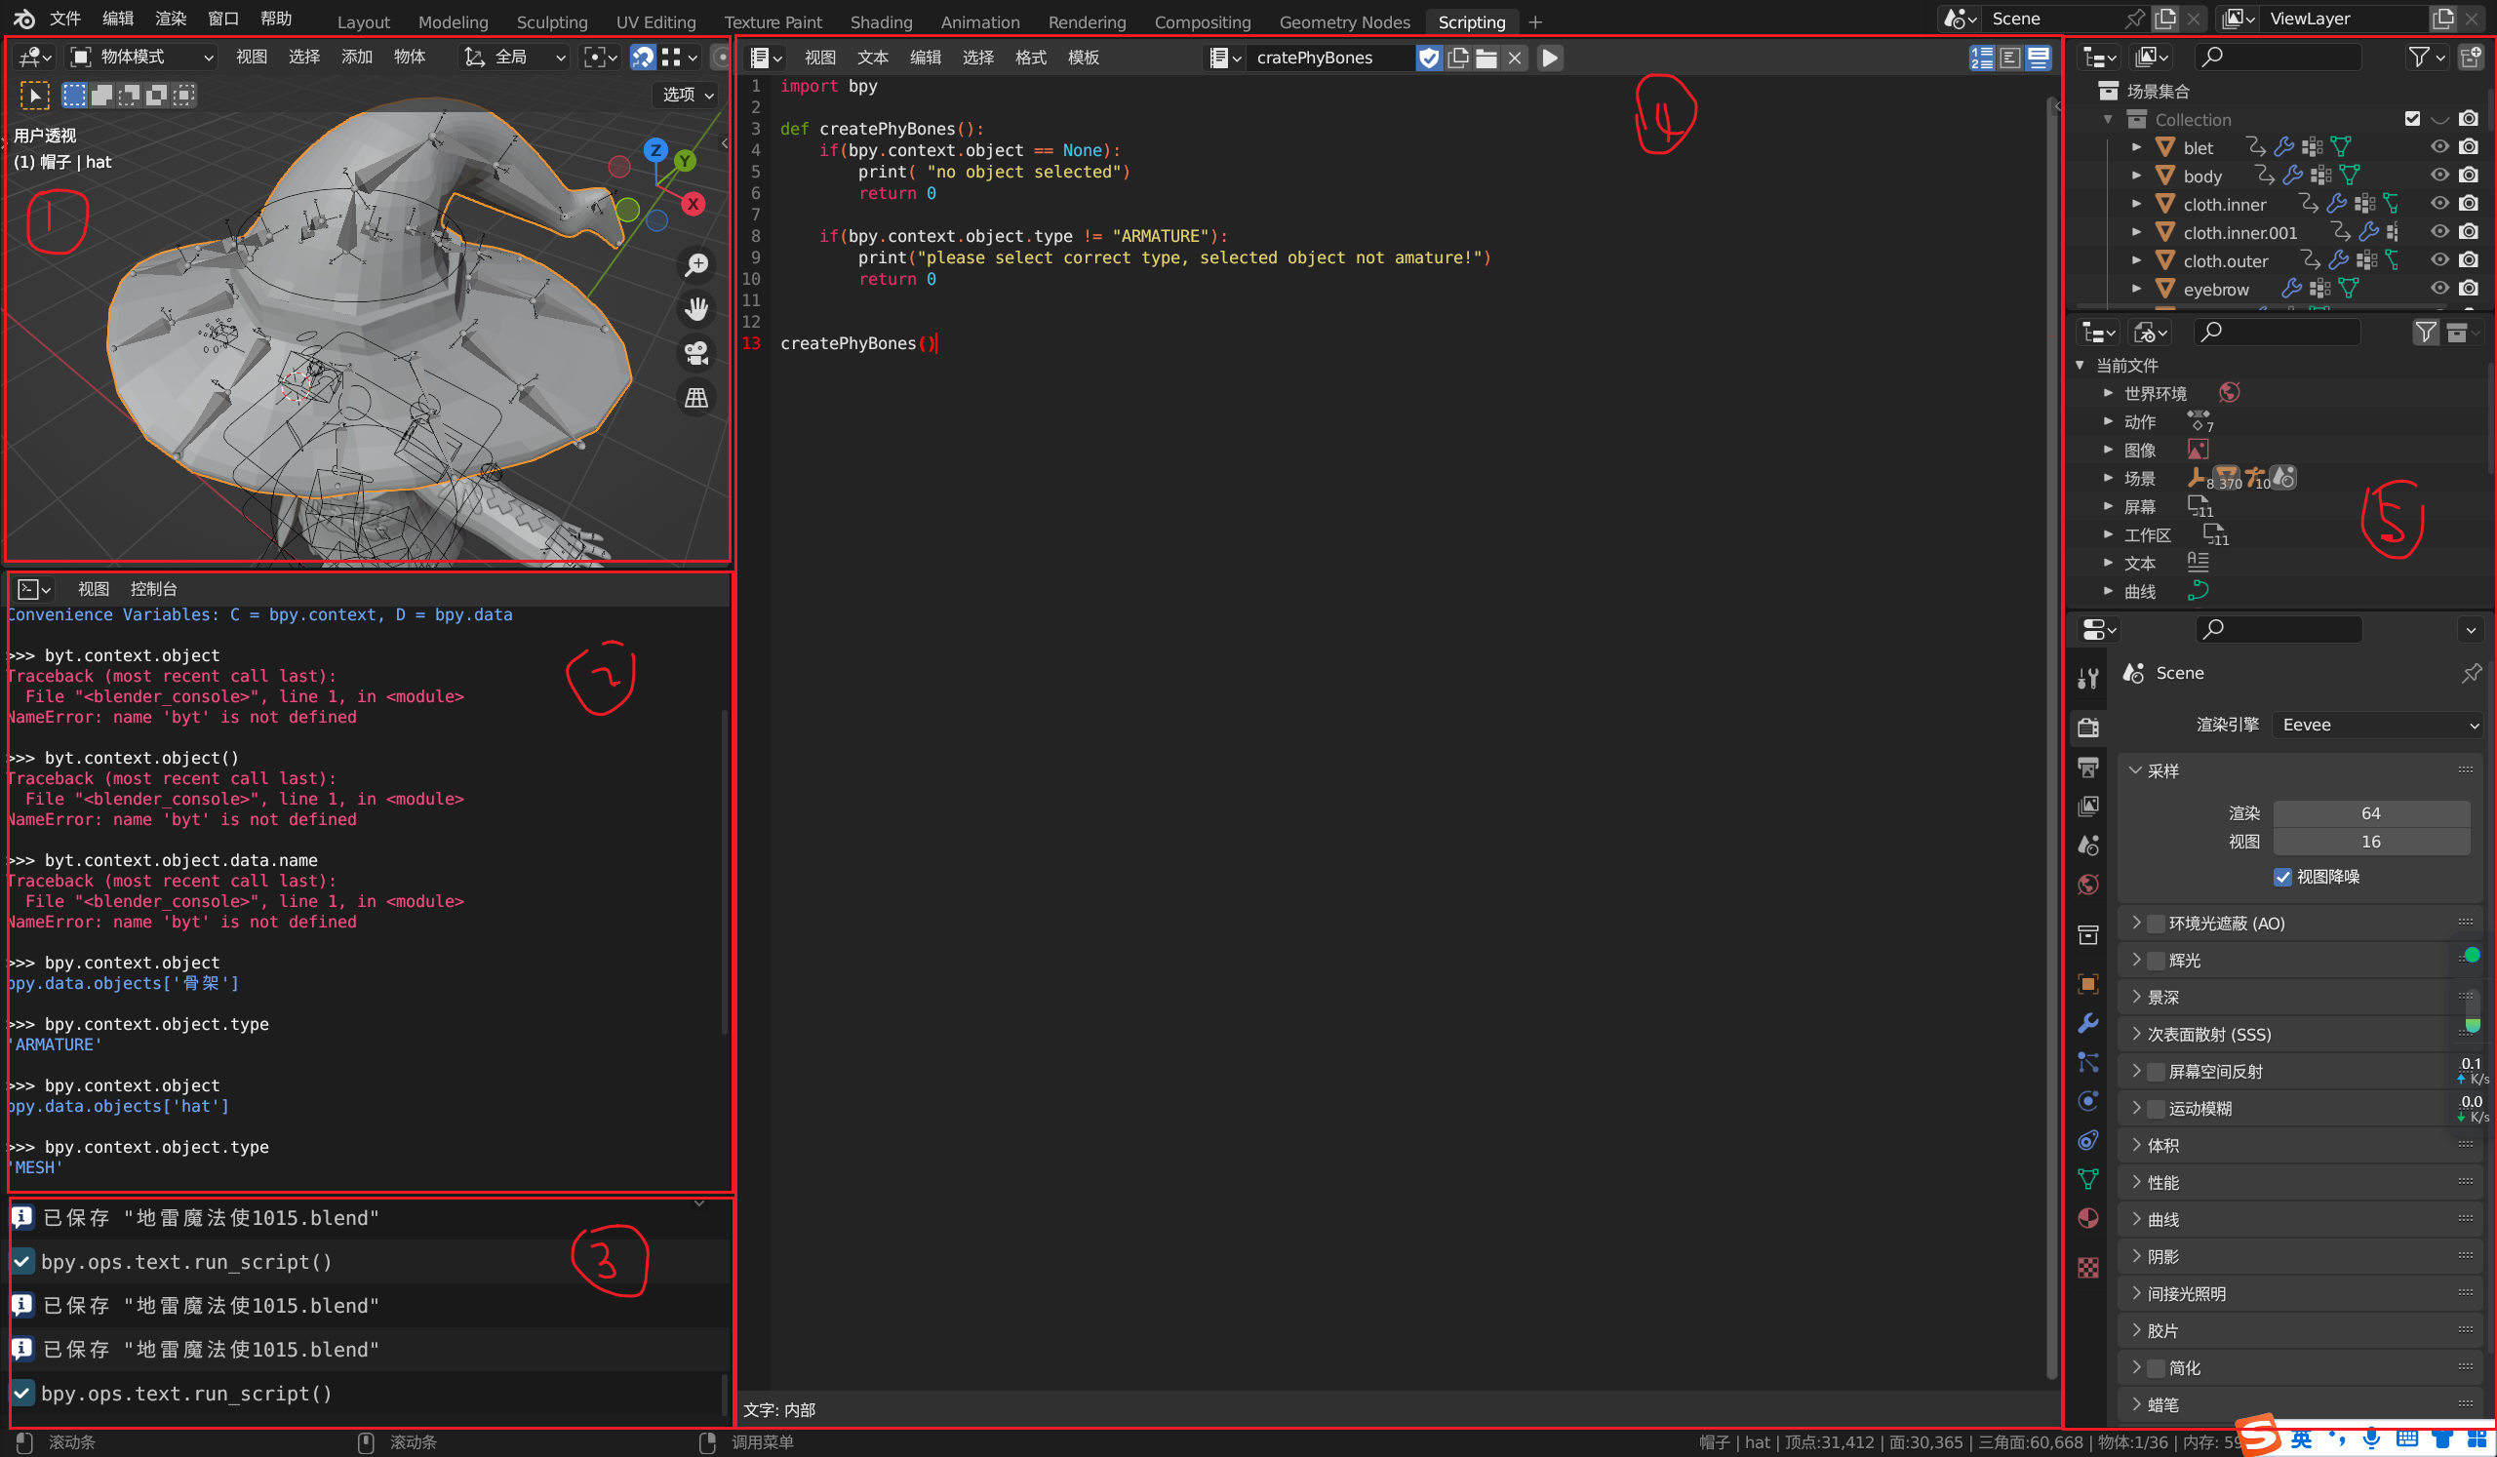
Task: Unlink the cratePhyBones text datablock
Action: [x=1514, y=58]
